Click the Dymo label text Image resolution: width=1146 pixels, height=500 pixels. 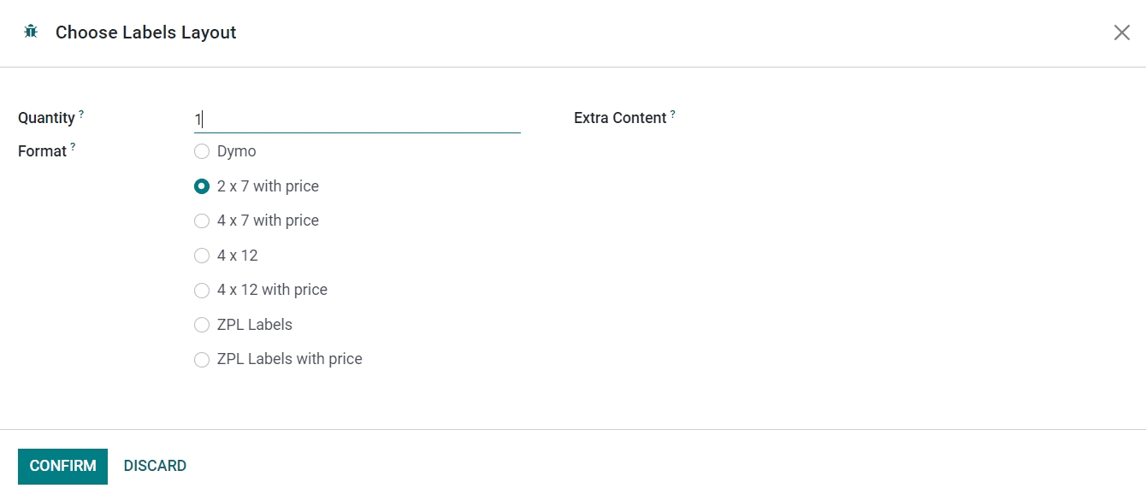[237, 151]
